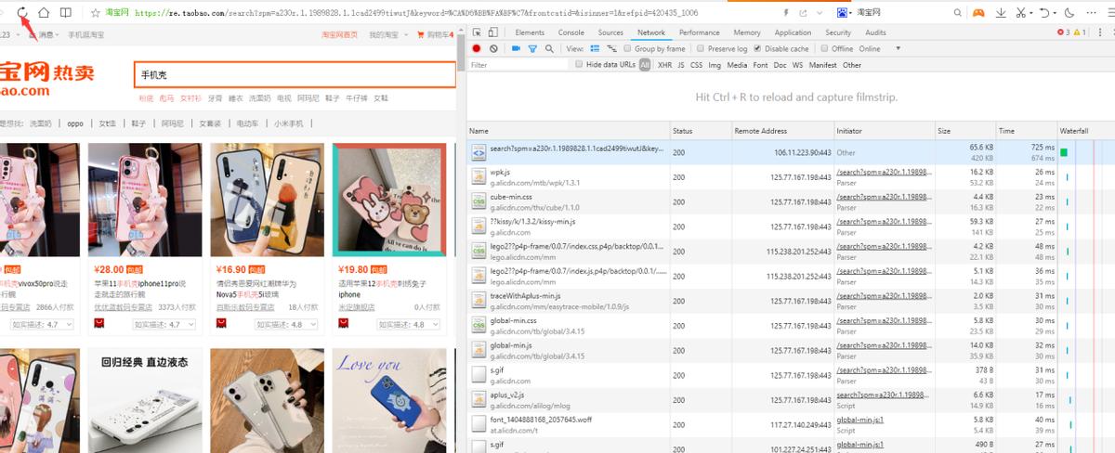The height and width of the screenshot is (453, 1115).
Task: Switch to the Console tab
Action: (571, 32)
